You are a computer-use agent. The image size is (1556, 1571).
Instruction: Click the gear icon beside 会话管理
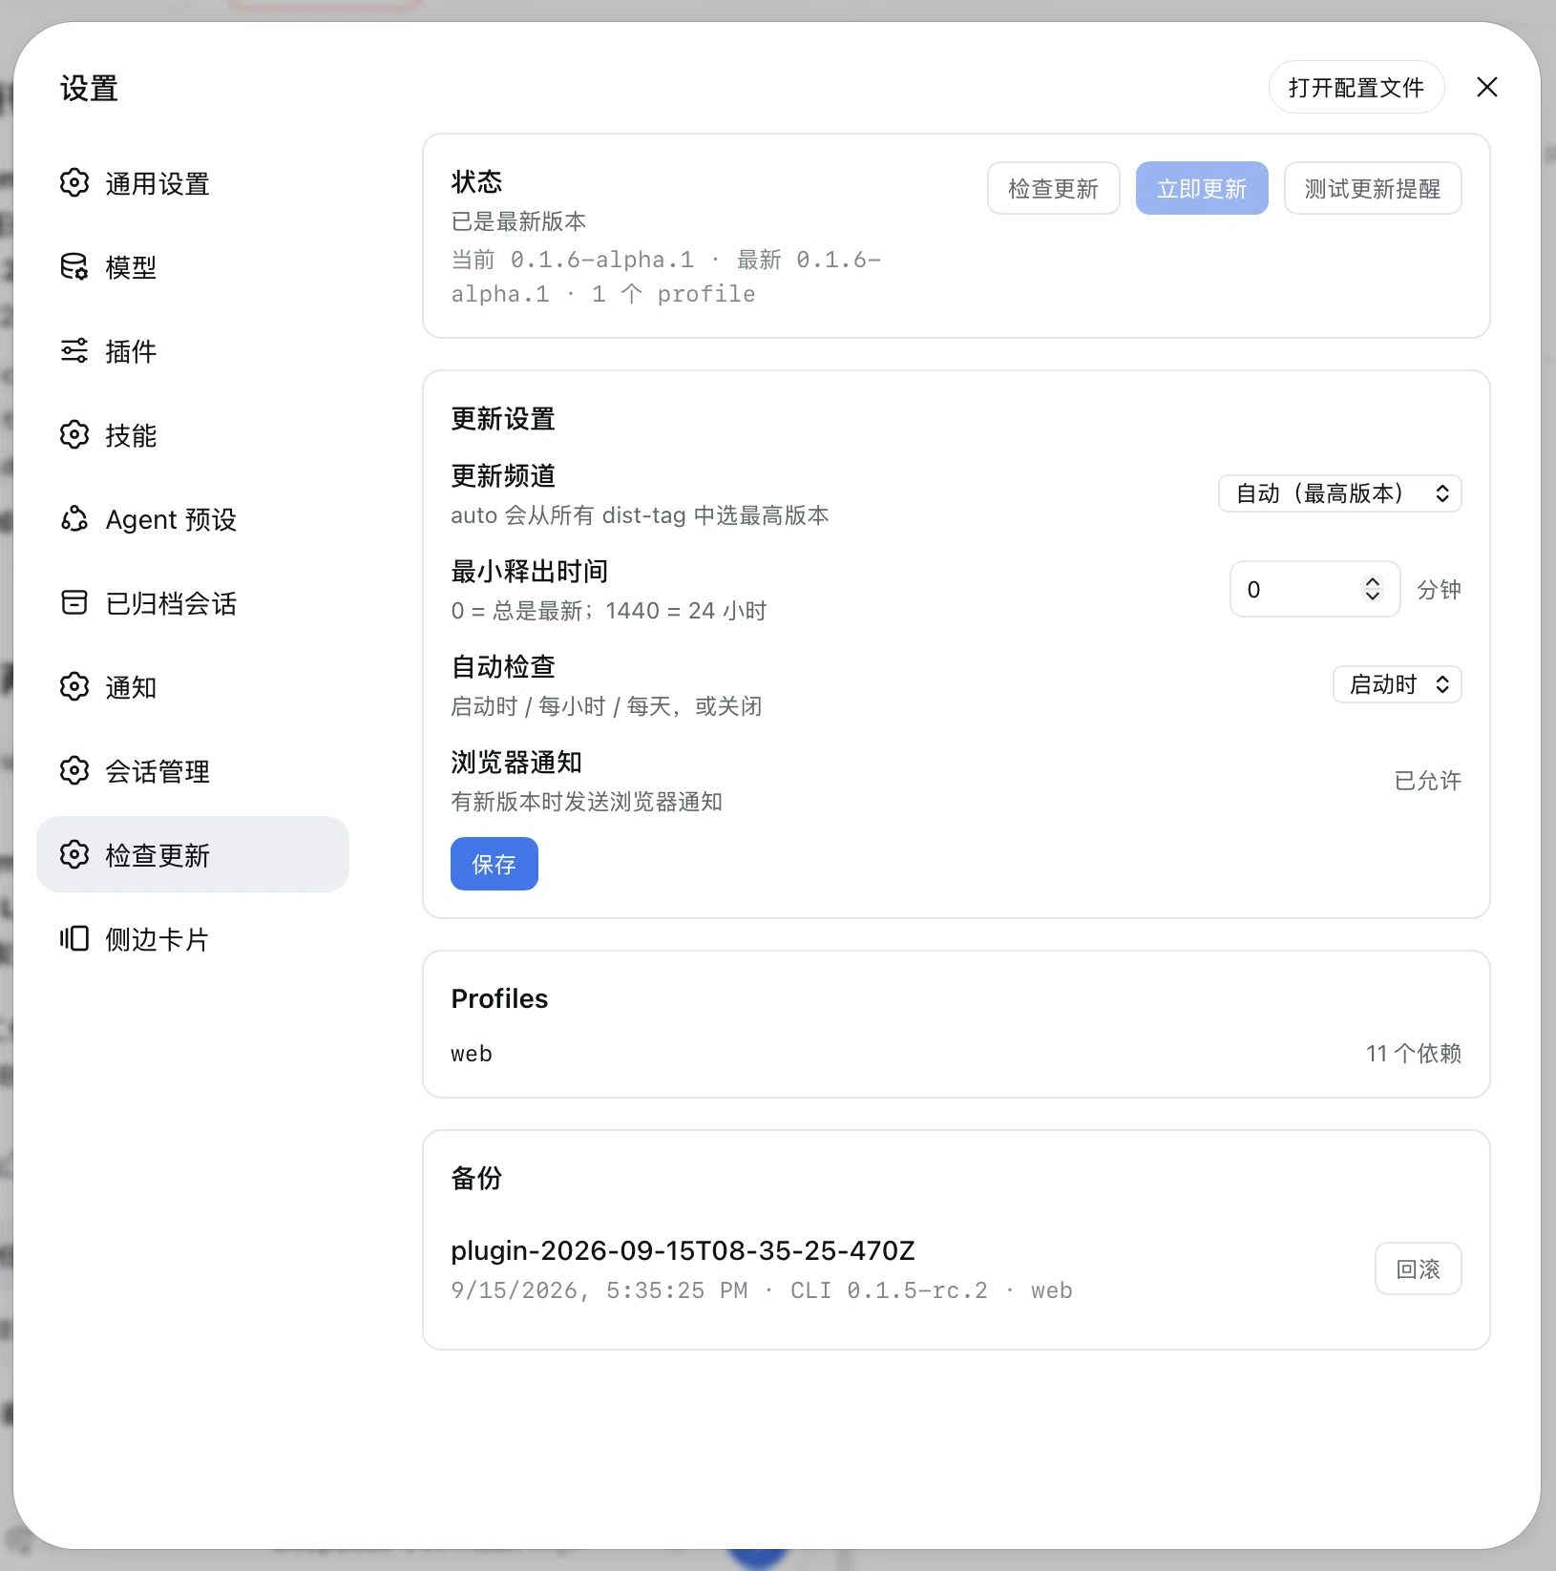(74, 770)
